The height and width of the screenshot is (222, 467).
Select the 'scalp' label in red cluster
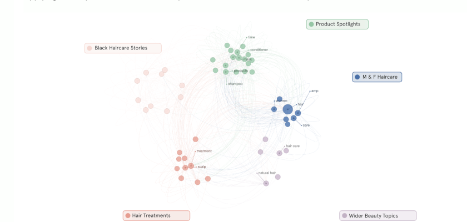[202, 167]
